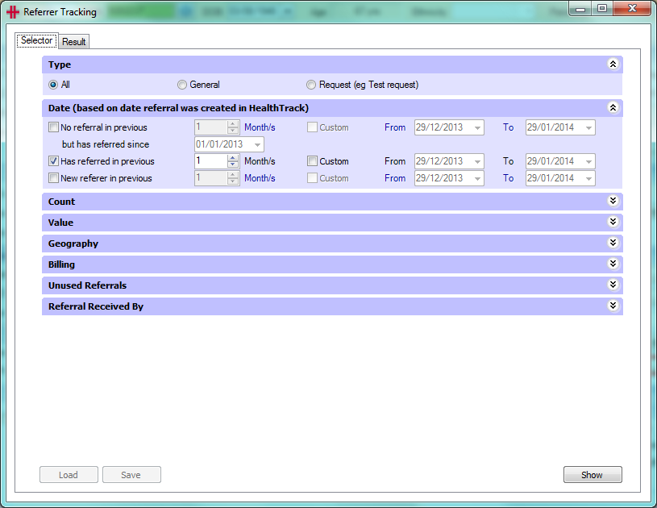Expand the Geography section chevron
Viewport: 657px width, 508px height.
(x=613, y=243)
